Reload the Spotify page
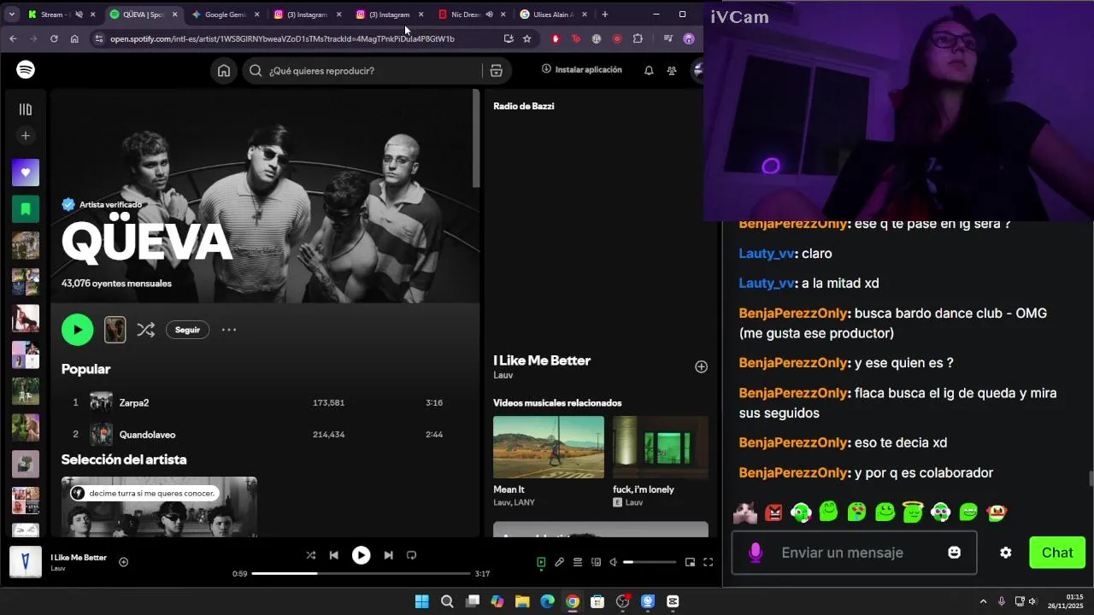The width and height of the screenshot is (1094, 615). pos(54,38)
